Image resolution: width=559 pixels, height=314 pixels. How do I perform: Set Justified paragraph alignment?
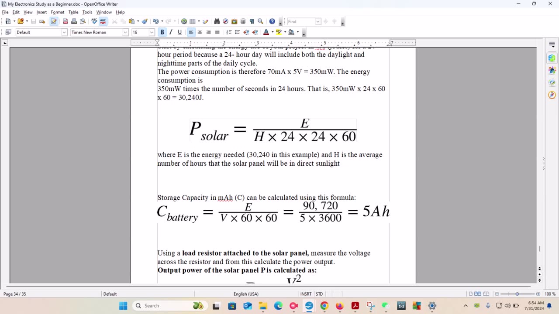click(217, 32)
